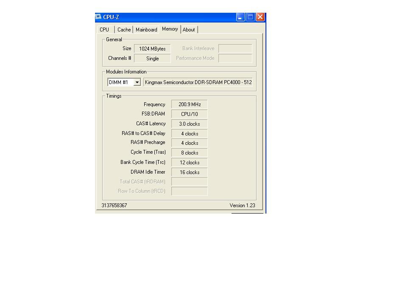
Task: Click the empty Bank Interleave field
Action: click(235, 49)
